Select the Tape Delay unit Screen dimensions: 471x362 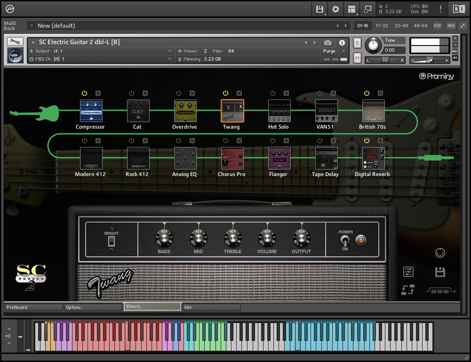point(327,158)
